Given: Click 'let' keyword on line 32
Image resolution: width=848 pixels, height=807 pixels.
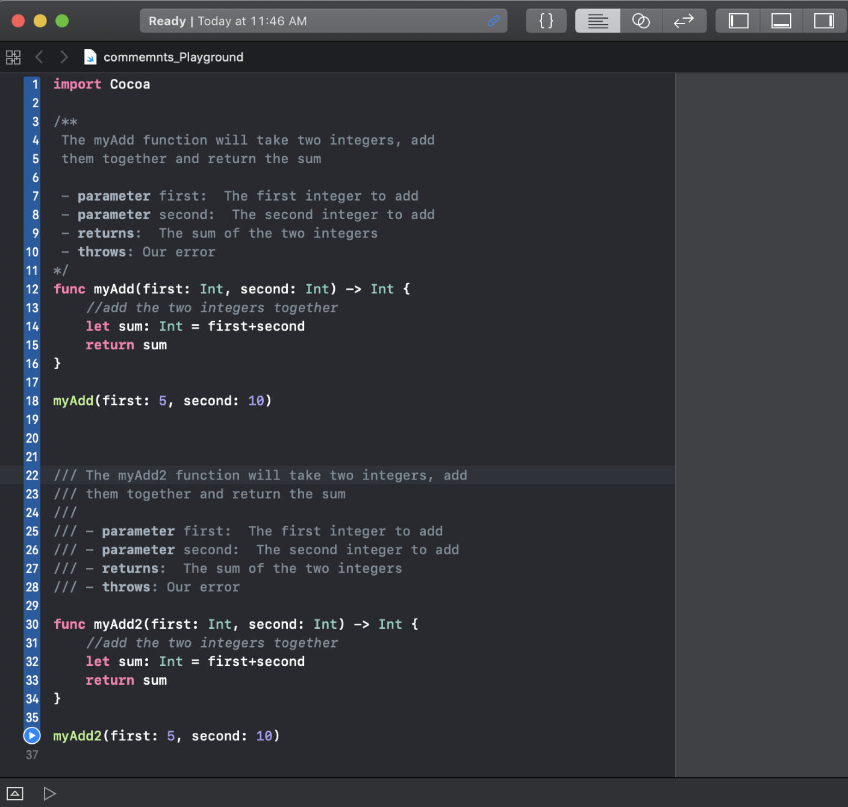Looking at the screenshot, I should pyautogui.click(x=98, y=661).
